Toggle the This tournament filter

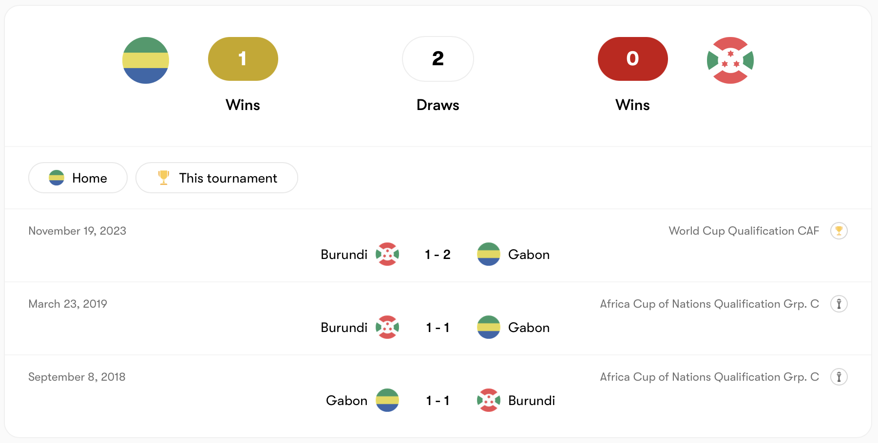[x=217, y=178]
